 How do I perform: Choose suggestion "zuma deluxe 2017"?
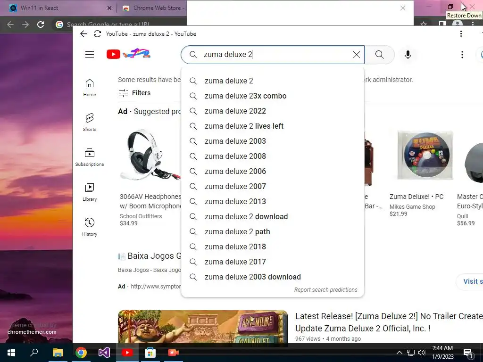pyautogui.click(x=273, y=262)
